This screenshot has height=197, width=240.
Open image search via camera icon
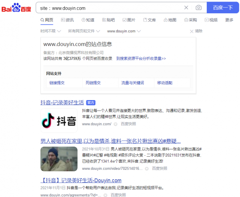click(x=198, y=8)
